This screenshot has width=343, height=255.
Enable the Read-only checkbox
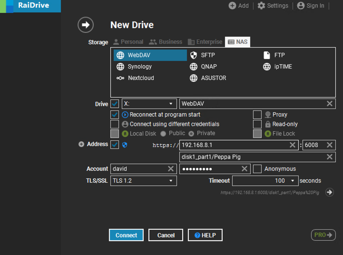click(x=257, y=124)
